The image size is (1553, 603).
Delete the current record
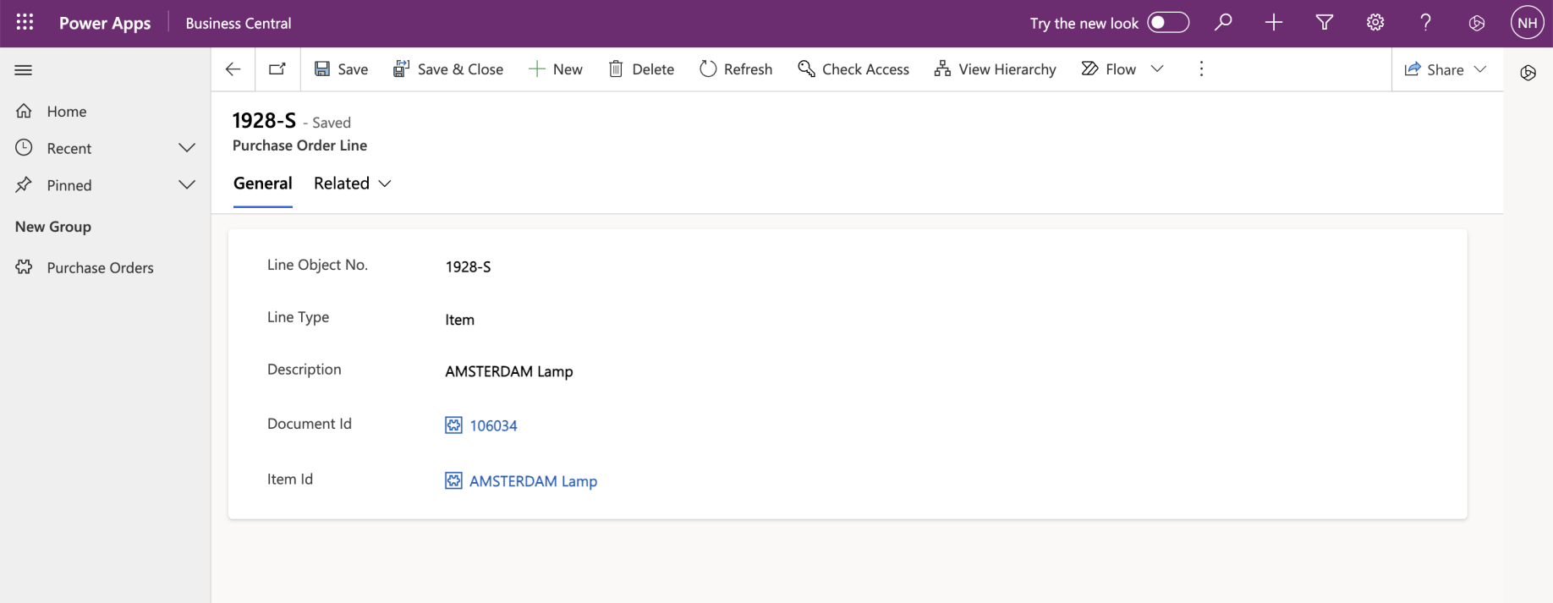pyautogui.click(x=641, y=69)
